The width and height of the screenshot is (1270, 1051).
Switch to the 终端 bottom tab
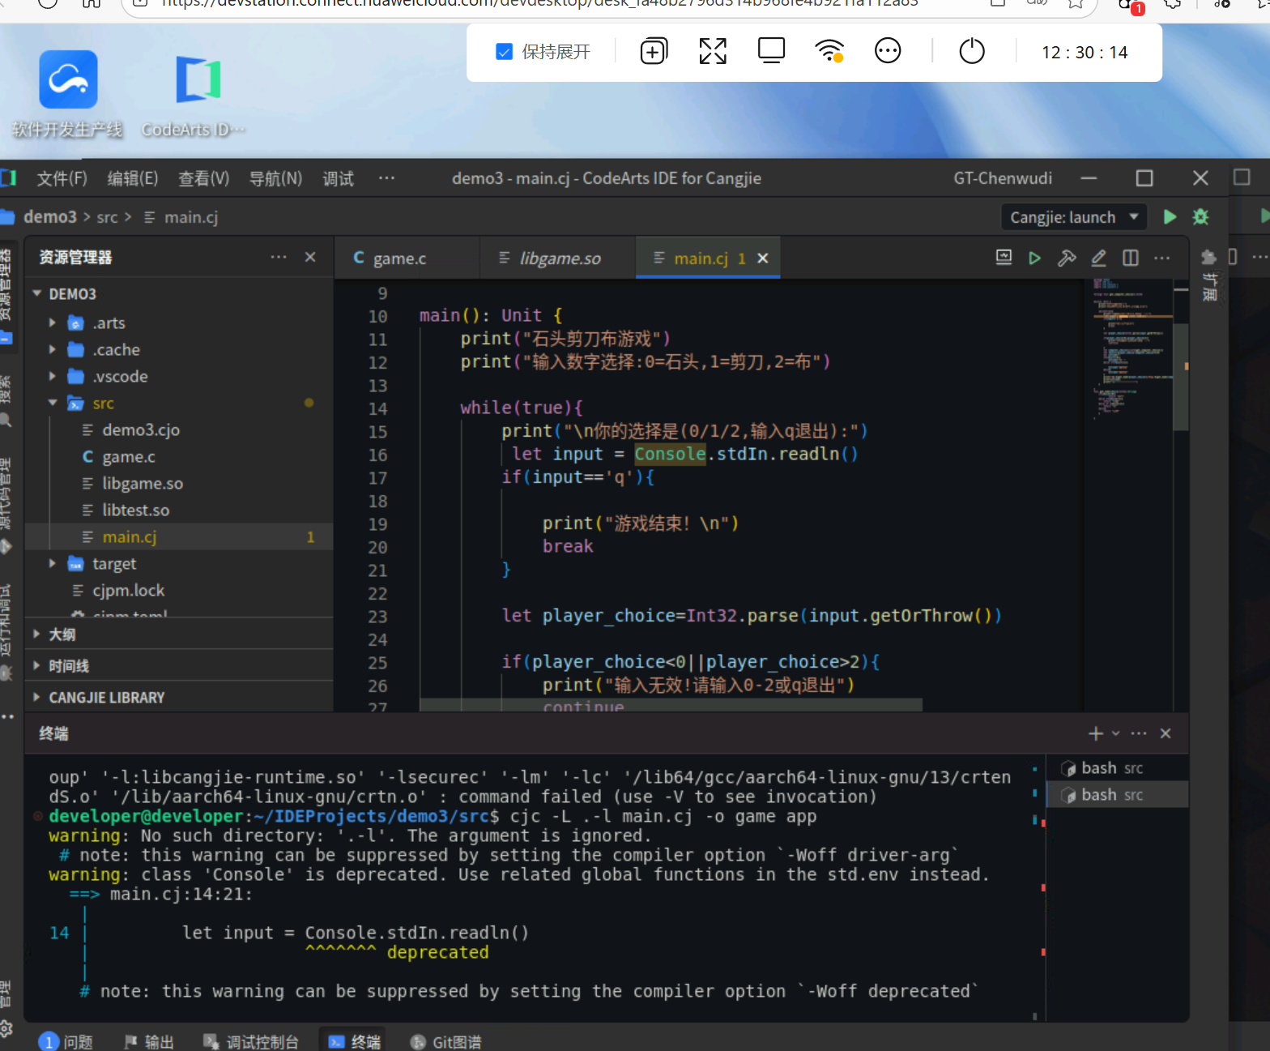(355, 1041)
